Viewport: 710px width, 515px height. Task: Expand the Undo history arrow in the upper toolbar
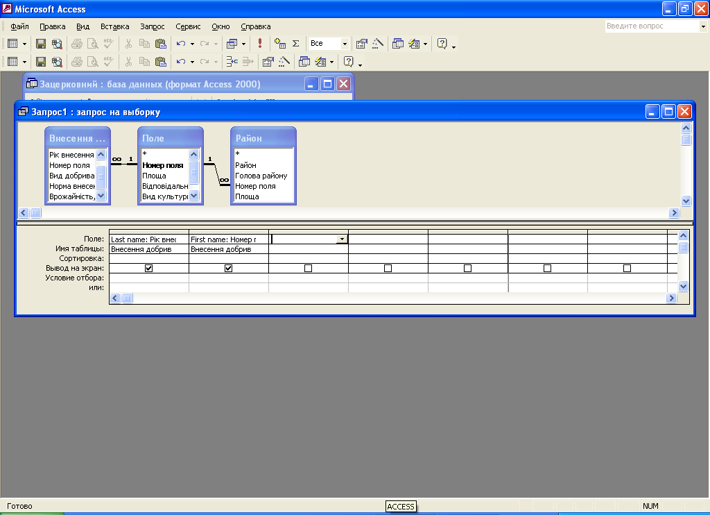tap(193, 44)
